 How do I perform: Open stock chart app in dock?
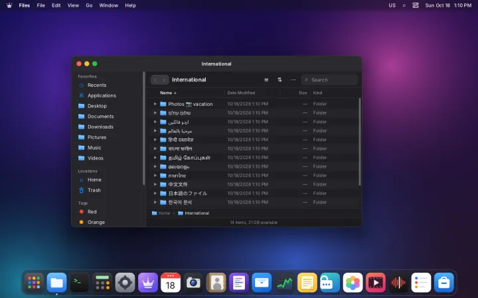[284, 283]
